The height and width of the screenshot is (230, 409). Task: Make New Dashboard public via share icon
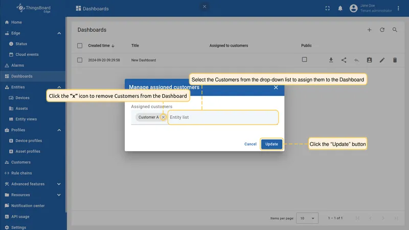[x=344, y=60]
